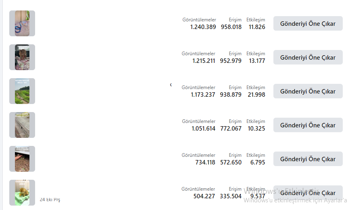Select the 24 Eki Prş date label
The height and width of the screenshot is (210, 348).
click(50, 200)
